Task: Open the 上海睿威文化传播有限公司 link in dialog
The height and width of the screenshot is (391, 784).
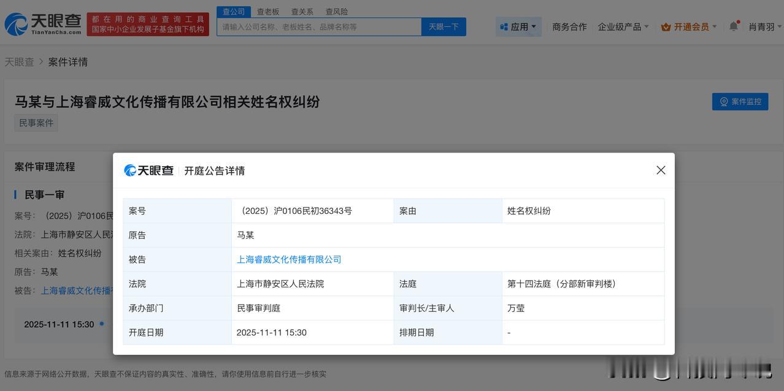Action: tap(289, 259)
